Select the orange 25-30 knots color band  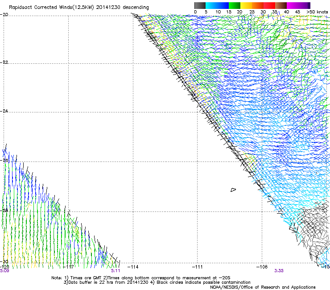(258, 5)
